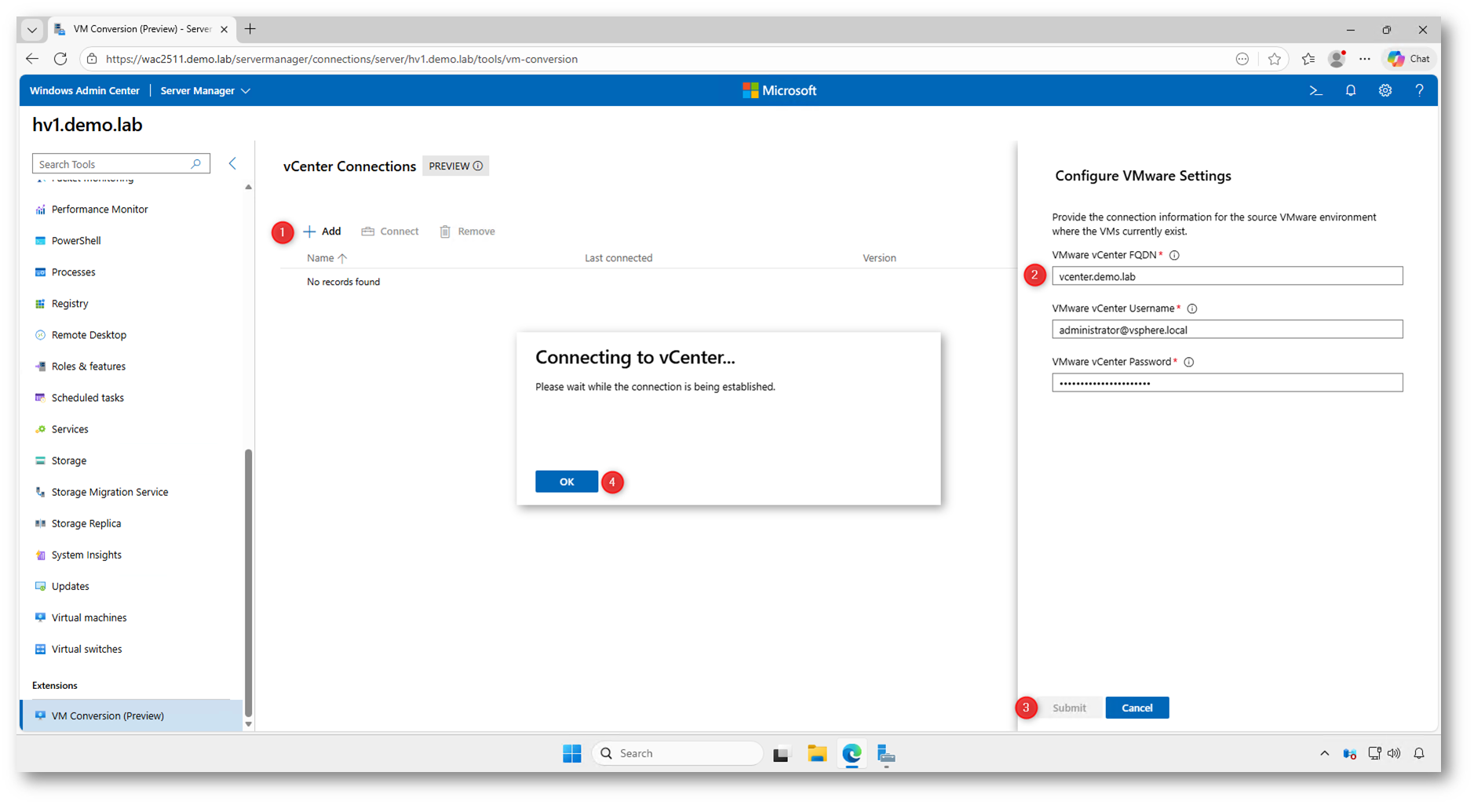Open the settings gear in header
This screenshot has width=1474, height=805.
pyautogui.click(x=1385, y=91)
